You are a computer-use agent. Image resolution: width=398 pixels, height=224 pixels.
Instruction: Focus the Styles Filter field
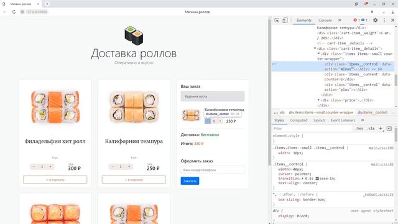(x=312, y=129)
